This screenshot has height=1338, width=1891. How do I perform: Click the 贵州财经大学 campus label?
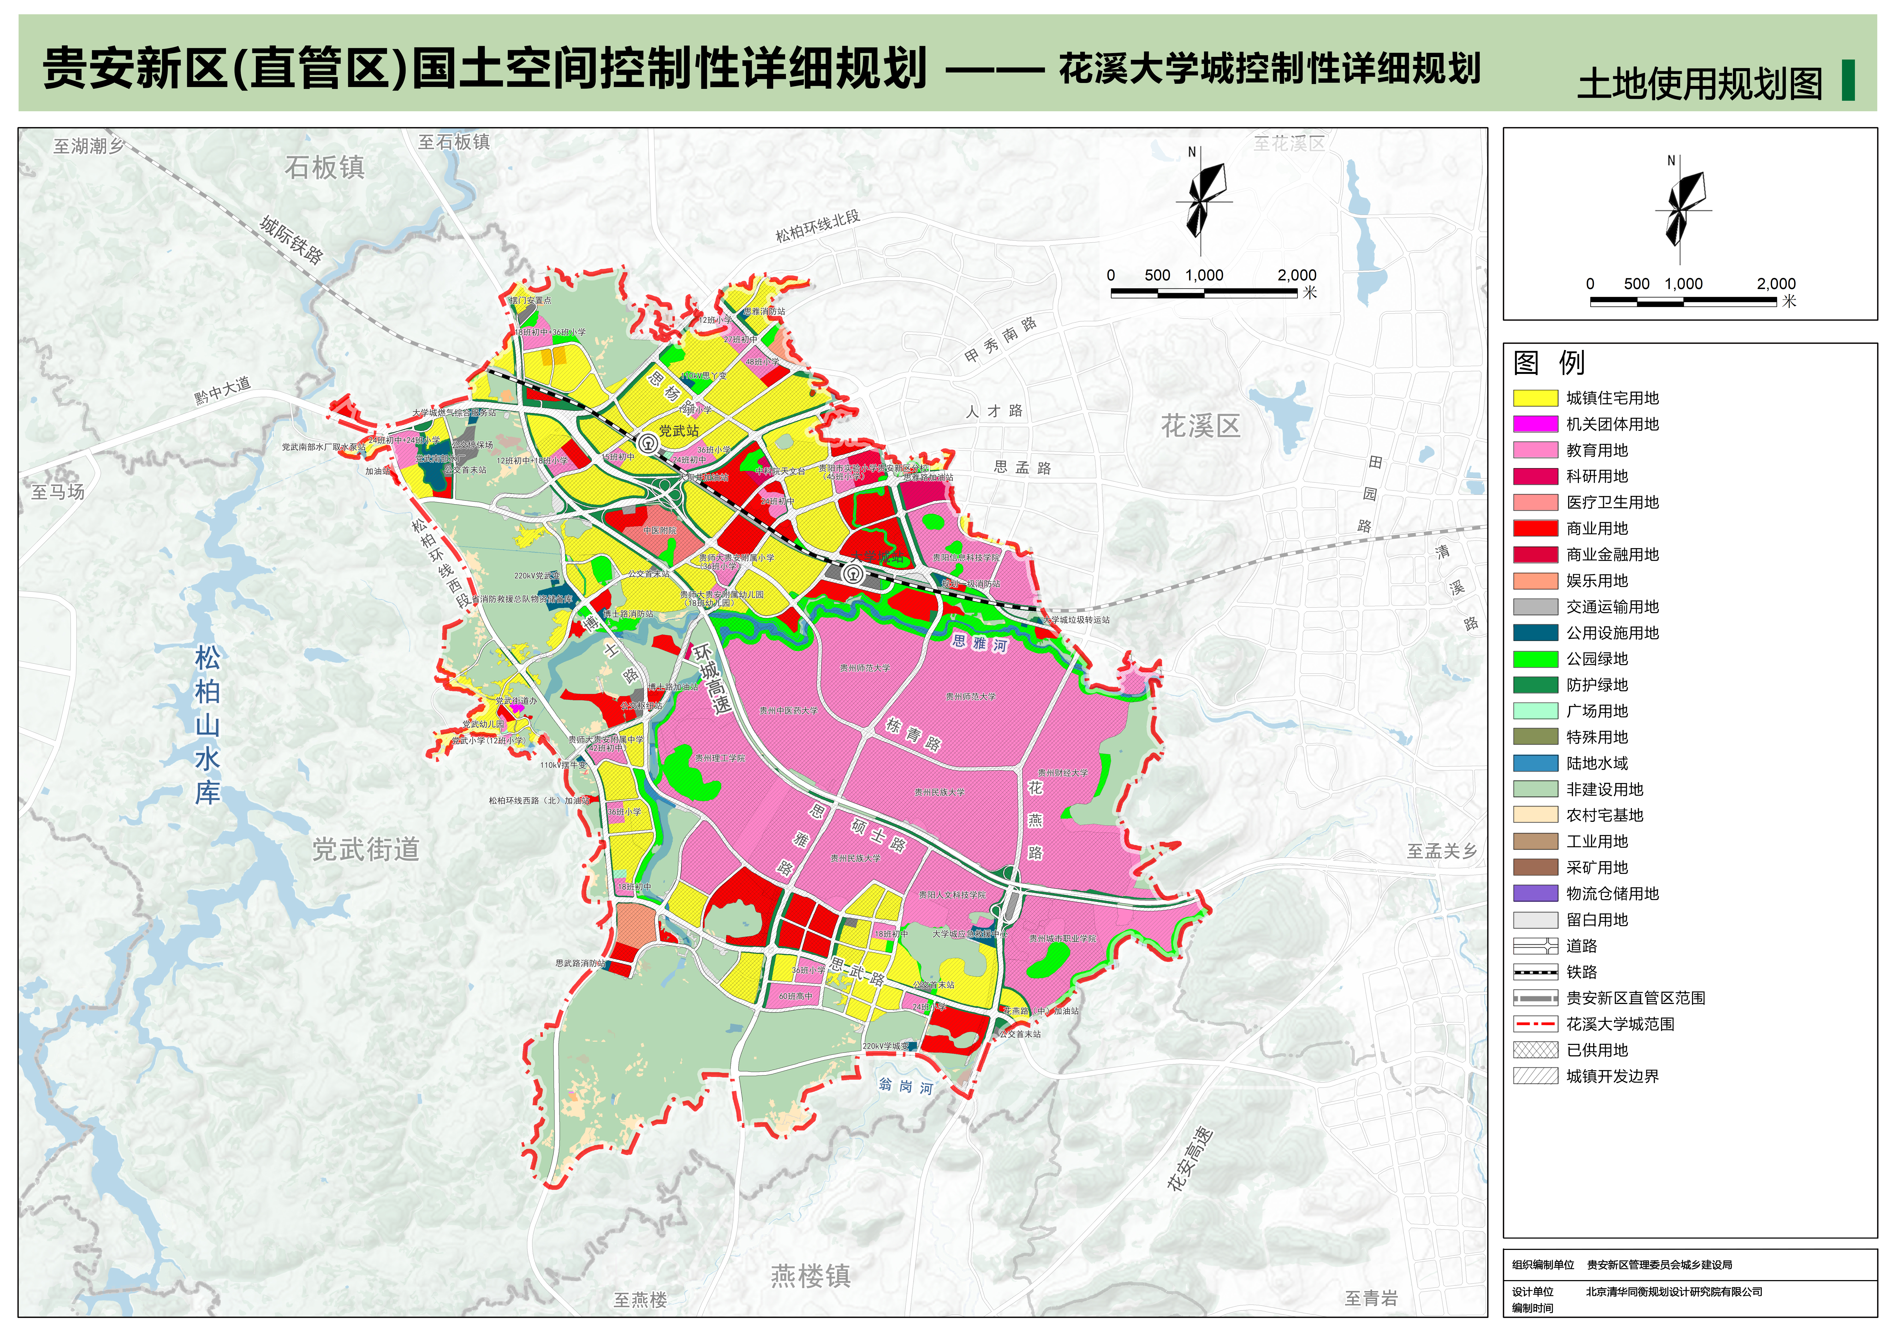tap(1062, 773)
